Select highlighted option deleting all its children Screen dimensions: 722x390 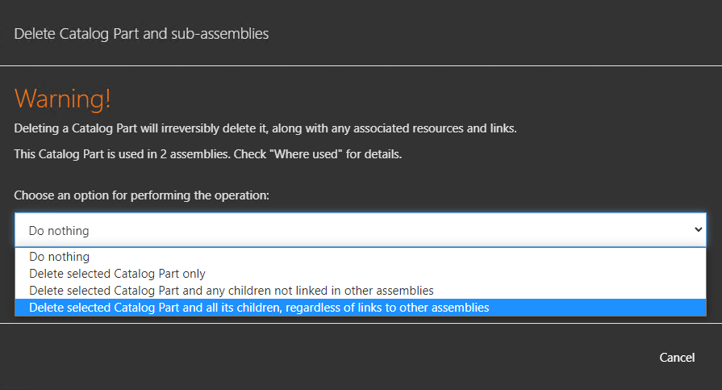tap(361, 308)
